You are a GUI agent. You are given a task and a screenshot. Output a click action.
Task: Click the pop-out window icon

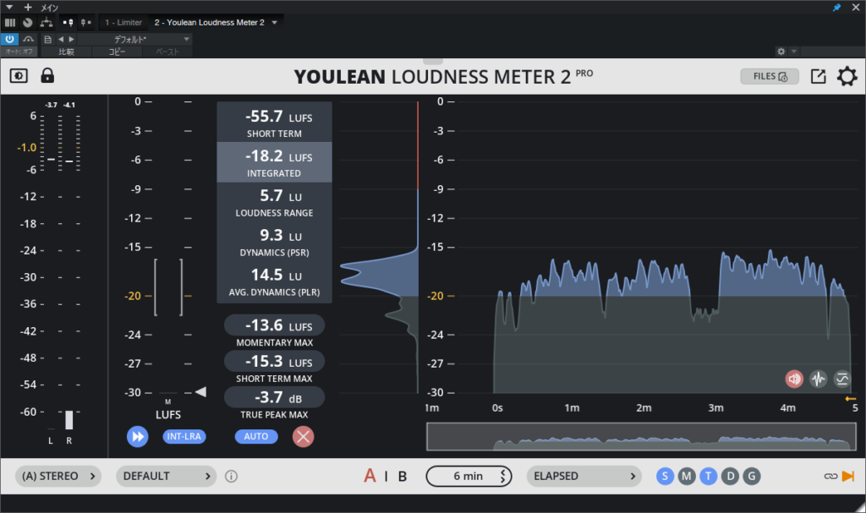coord(818,76)
